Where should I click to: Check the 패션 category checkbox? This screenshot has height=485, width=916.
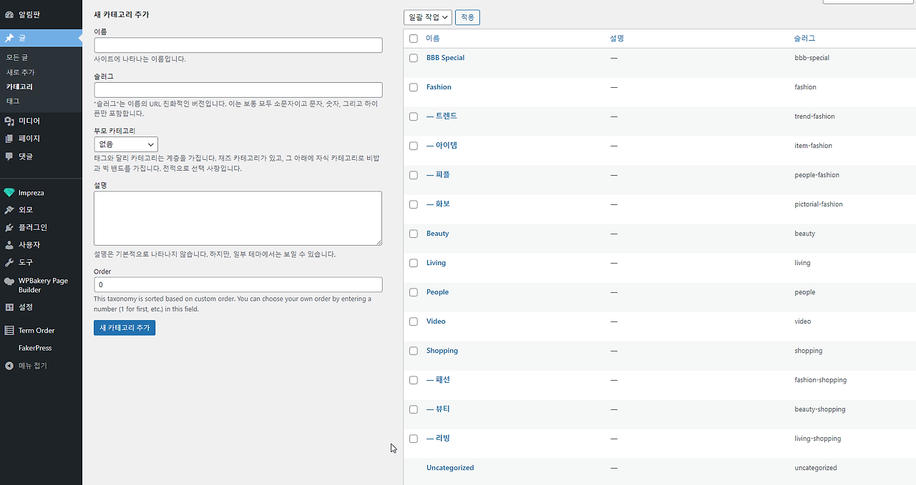(414, 380)
